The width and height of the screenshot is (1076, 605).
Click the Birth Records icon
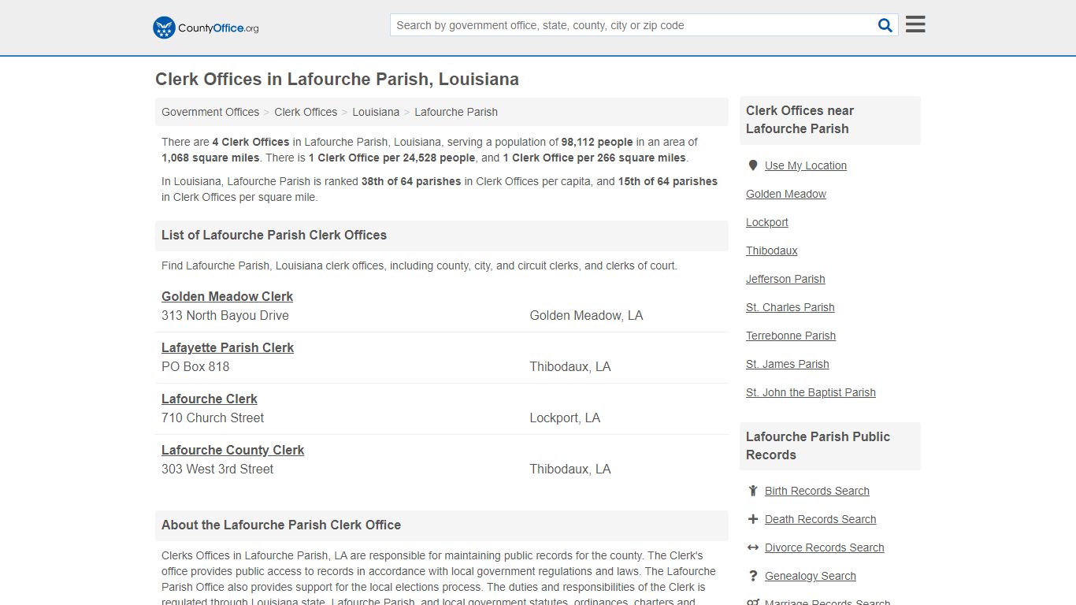753,491
